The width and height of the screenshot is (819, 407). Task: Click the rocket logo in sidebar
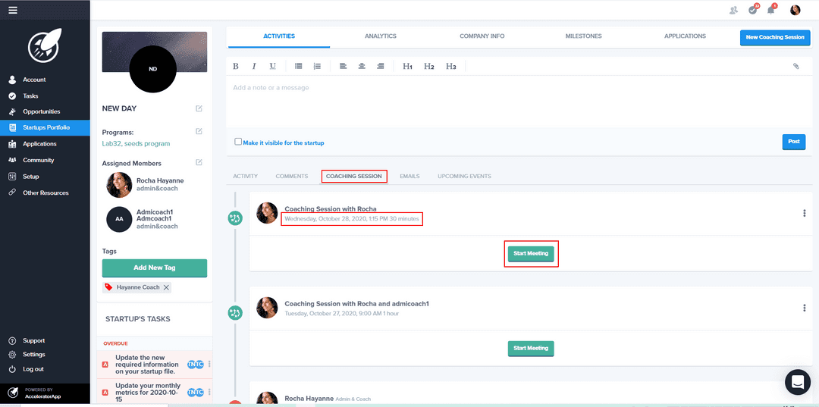(x=45, y=45)
